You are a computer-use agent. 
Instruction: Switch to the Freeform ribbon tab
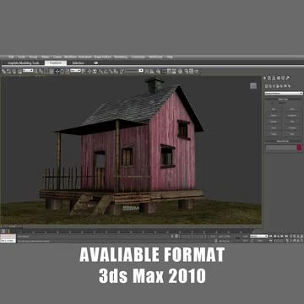pos(56,63)
